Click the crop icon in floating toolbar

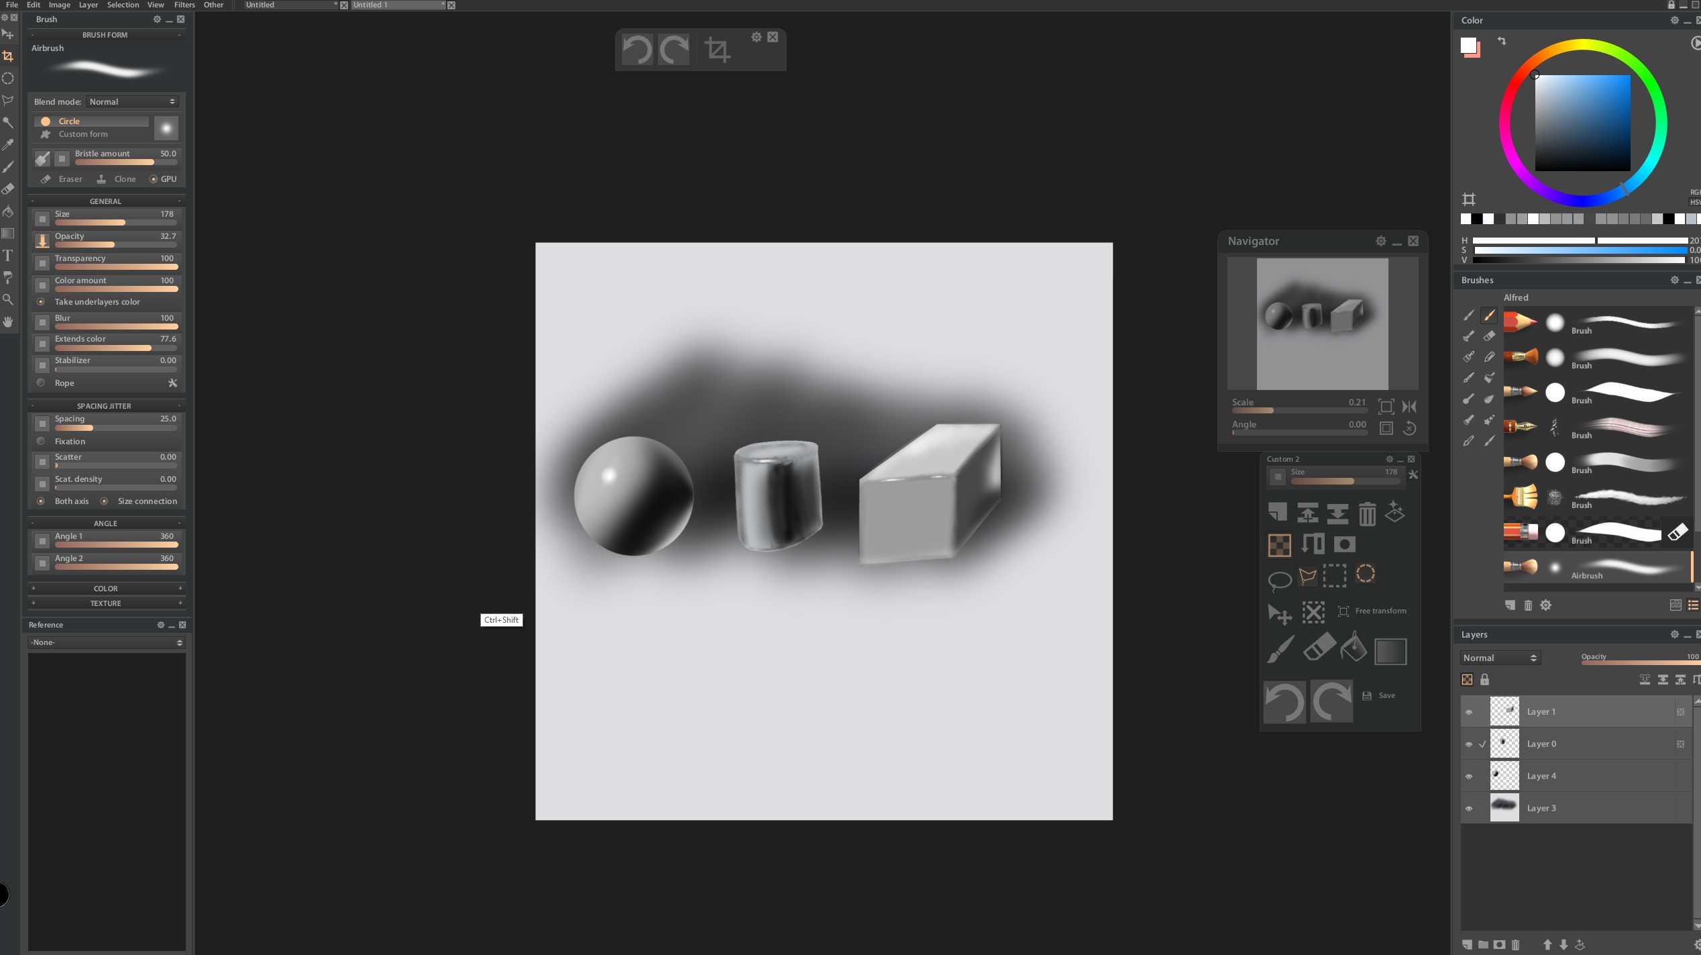click(716, 50)
